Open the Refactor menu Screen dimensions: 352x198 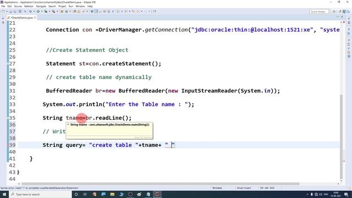pyautogui.click(x=29, y=6)
